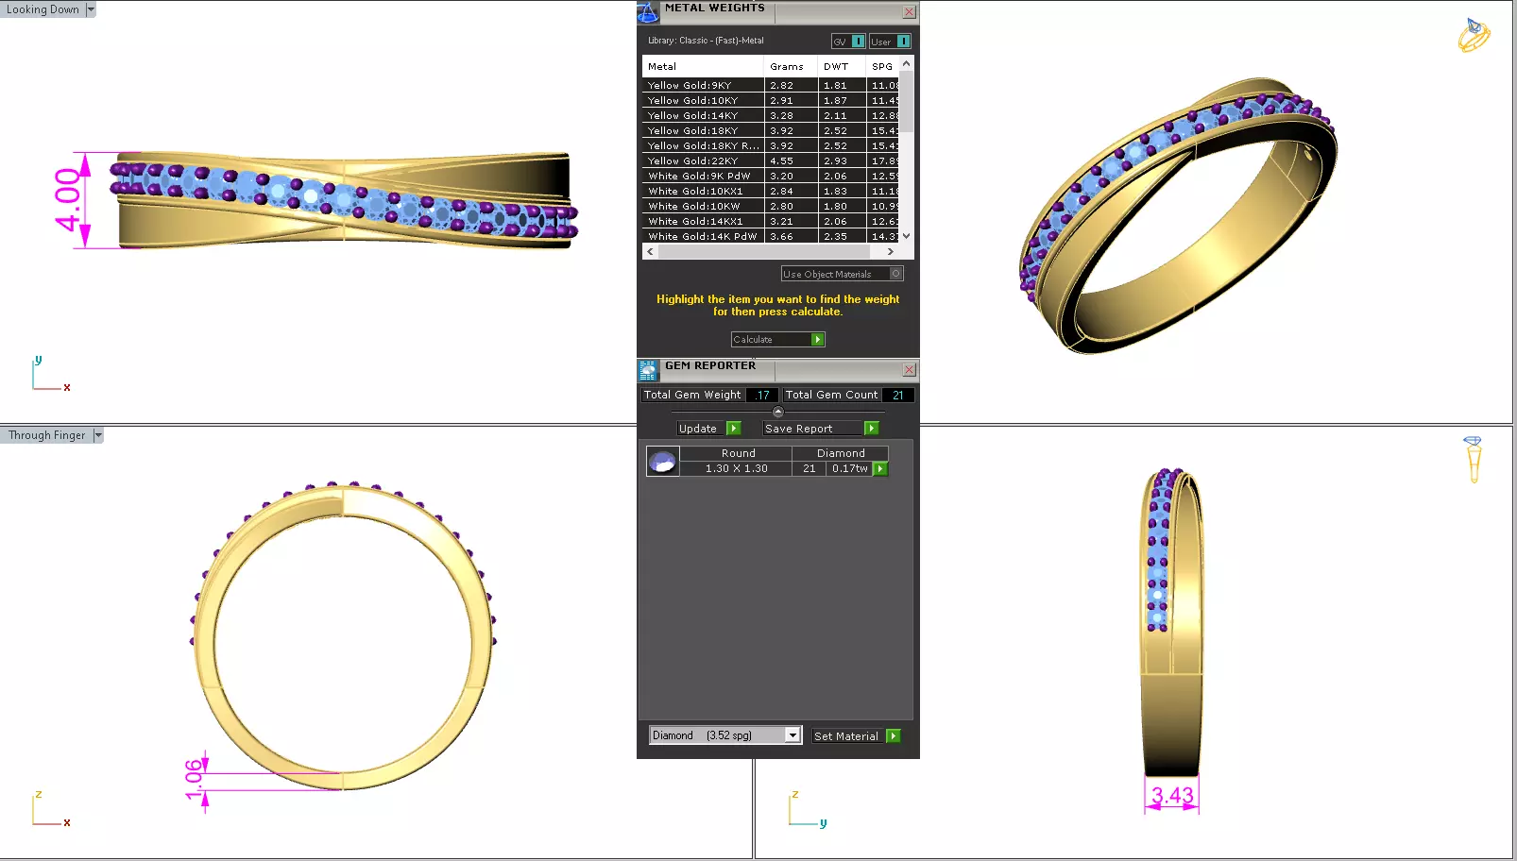Click the green arrow beside 0.17tw
The image size is (1517, 861).
(x=880, y=469)
